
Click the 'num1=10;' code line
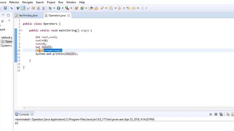[42, 40]
